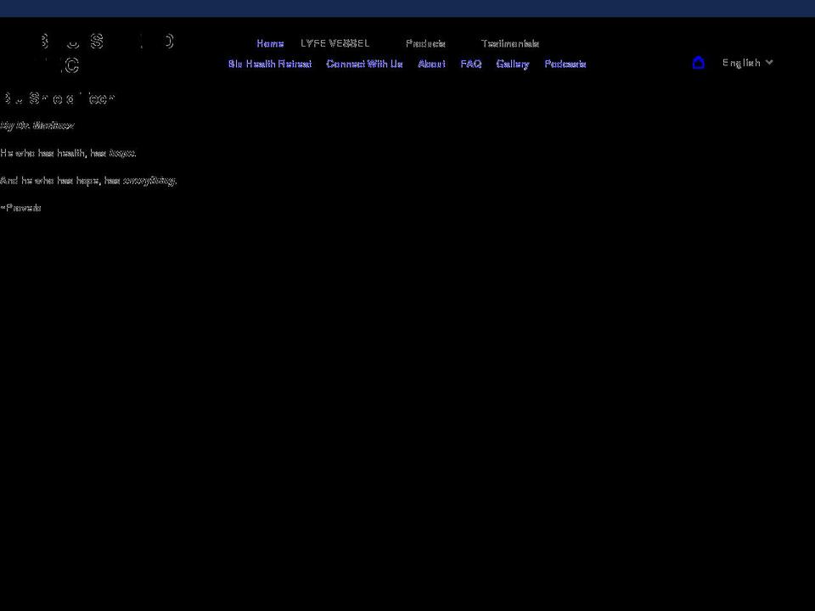Image resolution: width=815 pixels, height=611 pixels.
Task: Open the LYFE VESSEL menu item
Action: pyautogui.click(x=334, y=43)
